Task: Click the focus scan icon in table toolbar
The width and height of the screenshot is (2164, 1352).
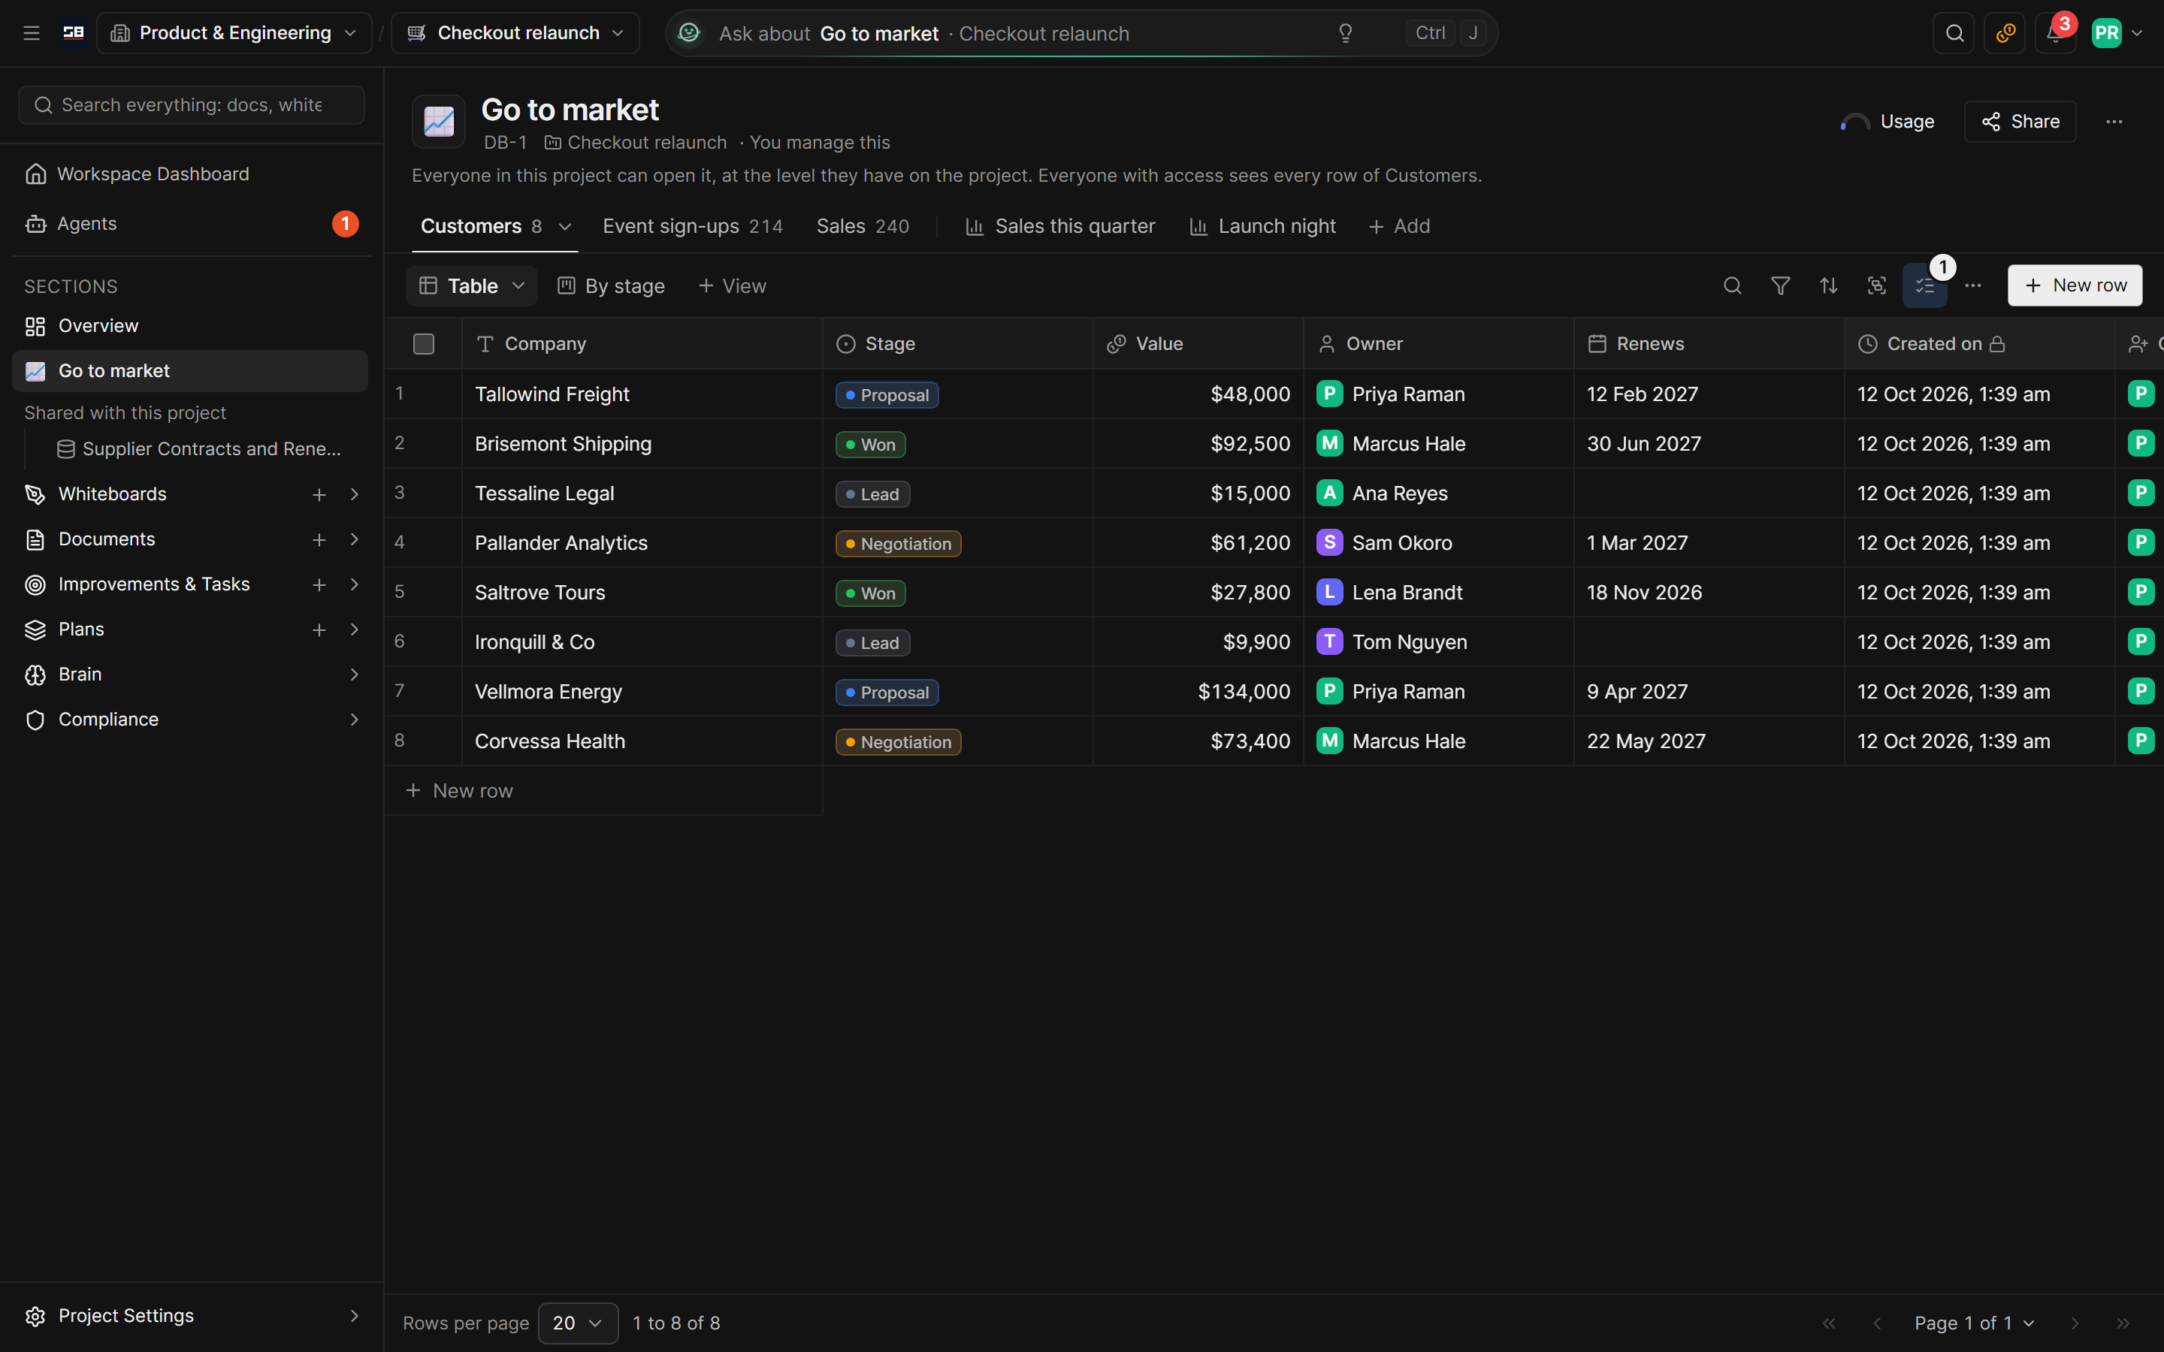Action: [1877, 285]
